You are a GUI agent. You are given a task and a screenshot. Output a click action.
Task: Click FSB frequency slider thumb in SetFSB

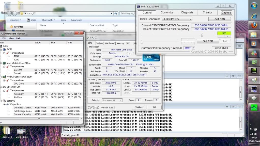pos(202,35)
